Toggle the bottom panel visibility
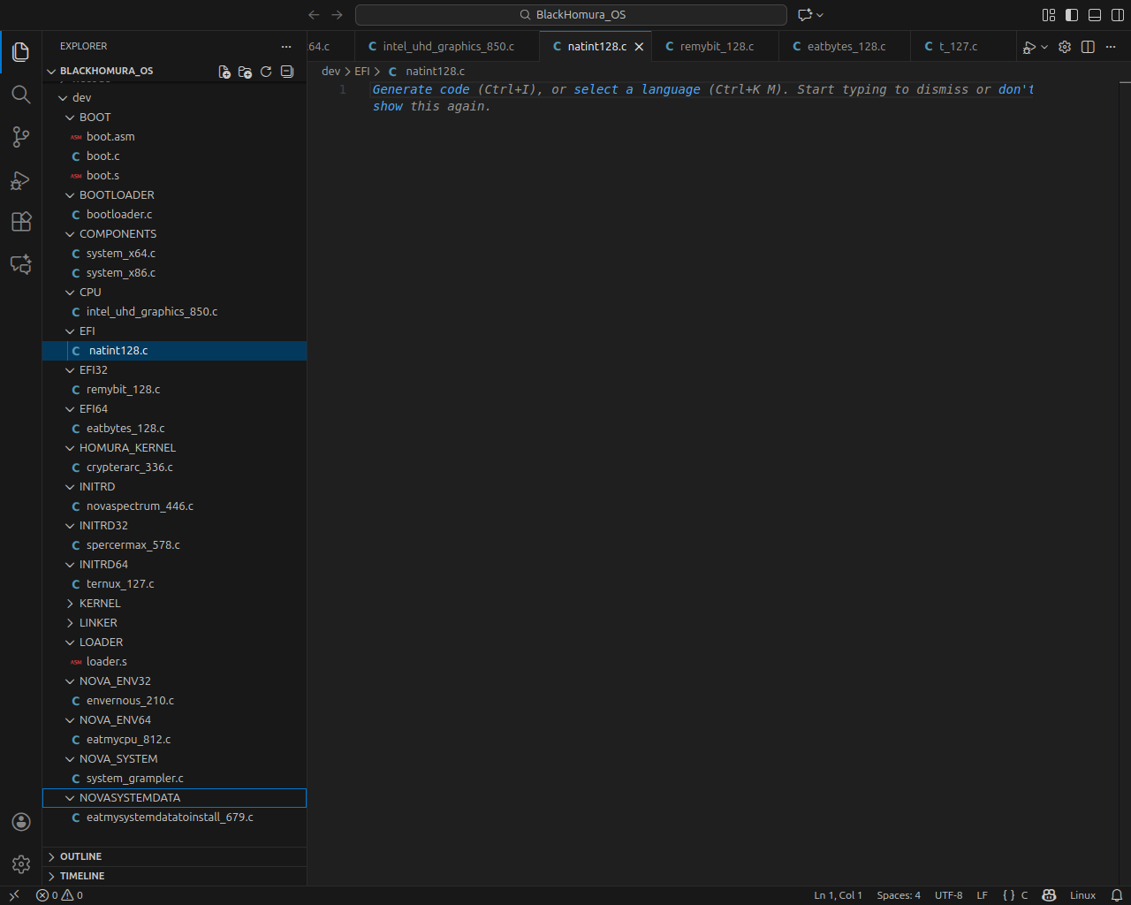Viewport: 1131px width, 905px height. point(1094,15)
